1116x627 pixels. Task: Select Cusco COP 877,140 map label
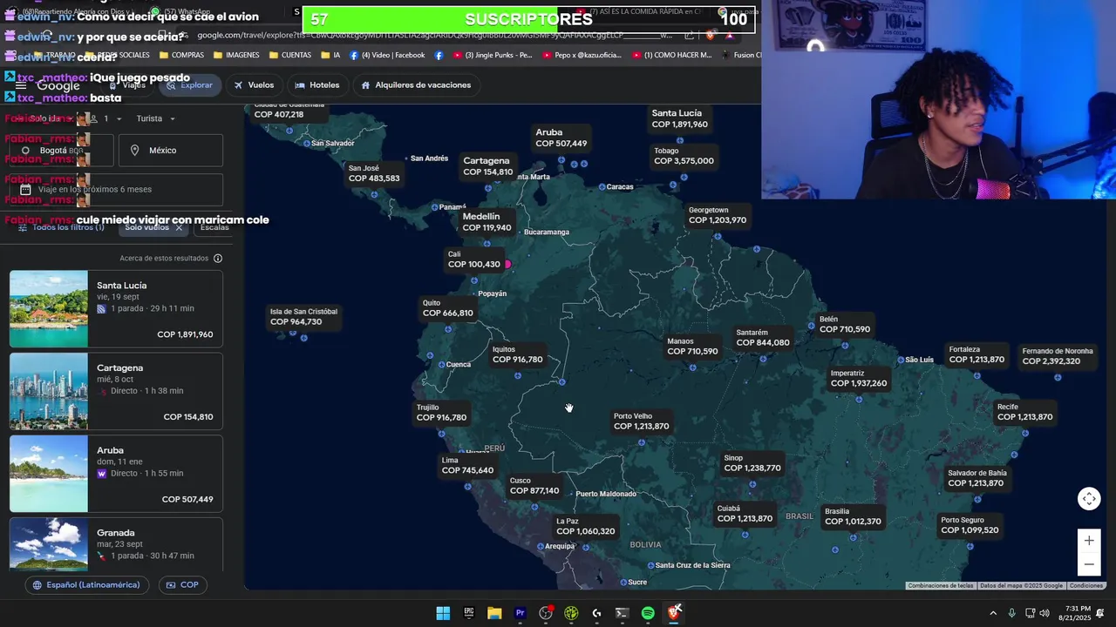[534, 486]
